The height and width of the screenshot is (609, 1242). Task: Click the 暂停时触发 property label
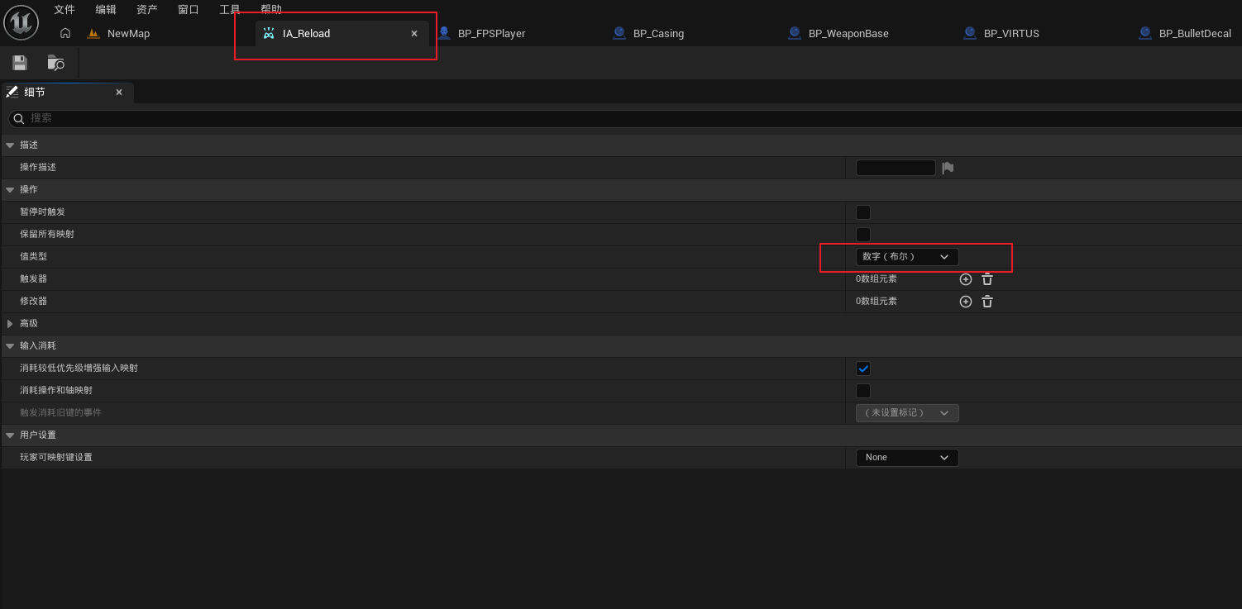43,212
